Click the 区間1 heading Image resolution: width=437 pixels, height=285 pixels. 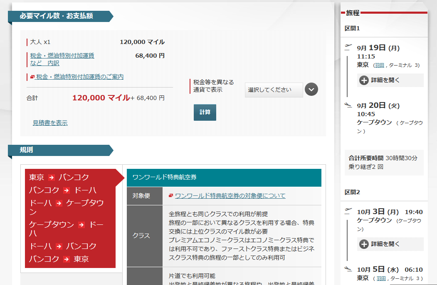point(352,28)
